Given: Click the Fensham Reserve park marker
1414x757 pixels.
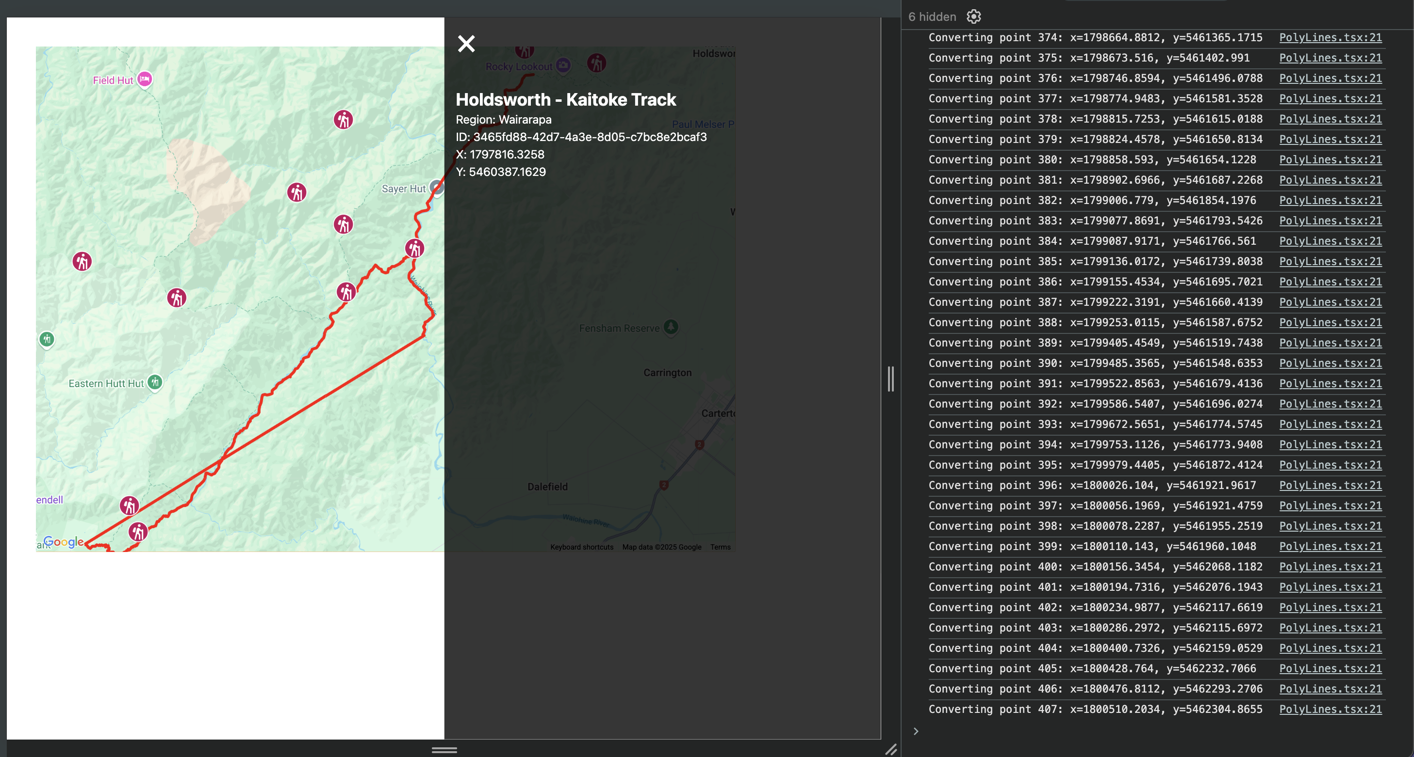Looking at the screenshot, I should [x=671, y=327].
